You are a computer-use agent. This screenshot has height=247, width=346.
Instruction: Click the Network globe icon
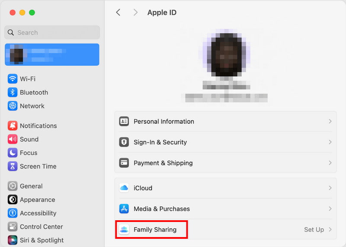[13, 106]
